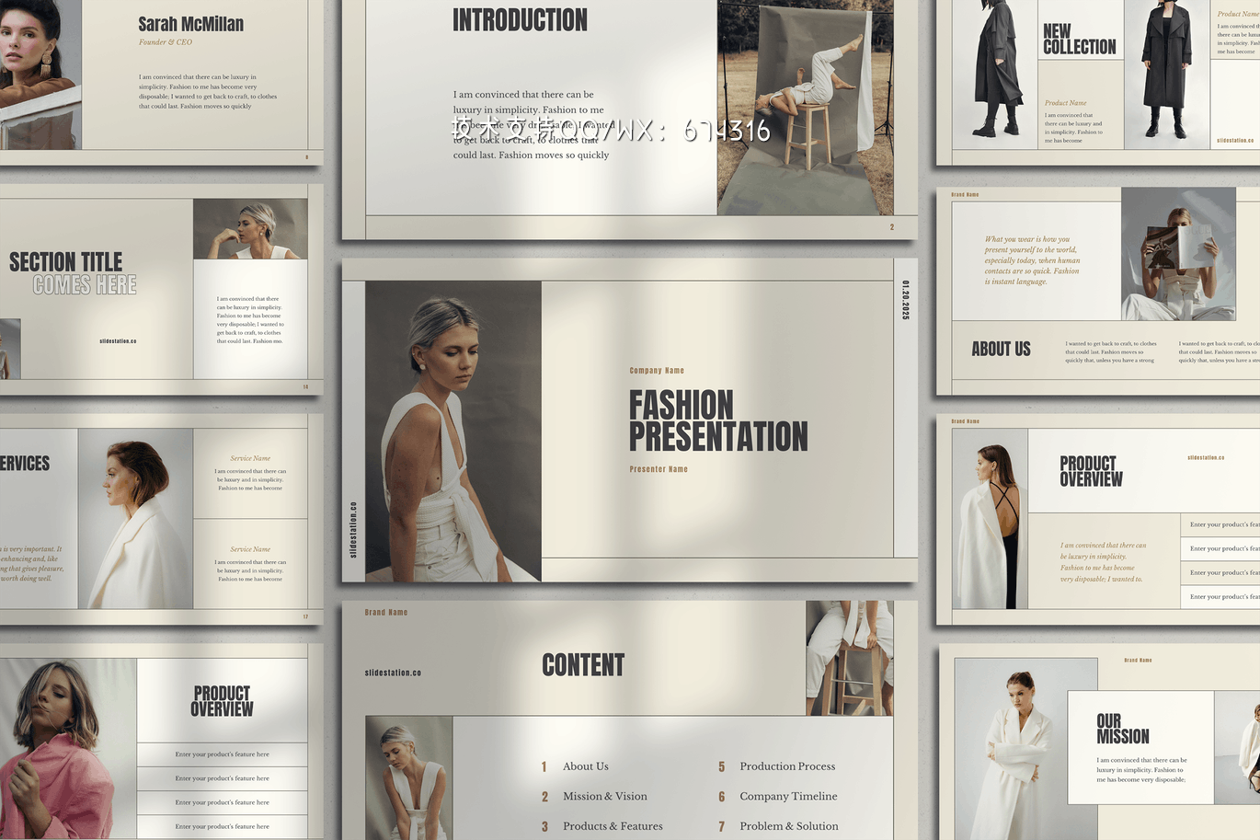Select 'Production Process' in content list
Viewport: 1260px width, 840px height.
pos(787,766)
